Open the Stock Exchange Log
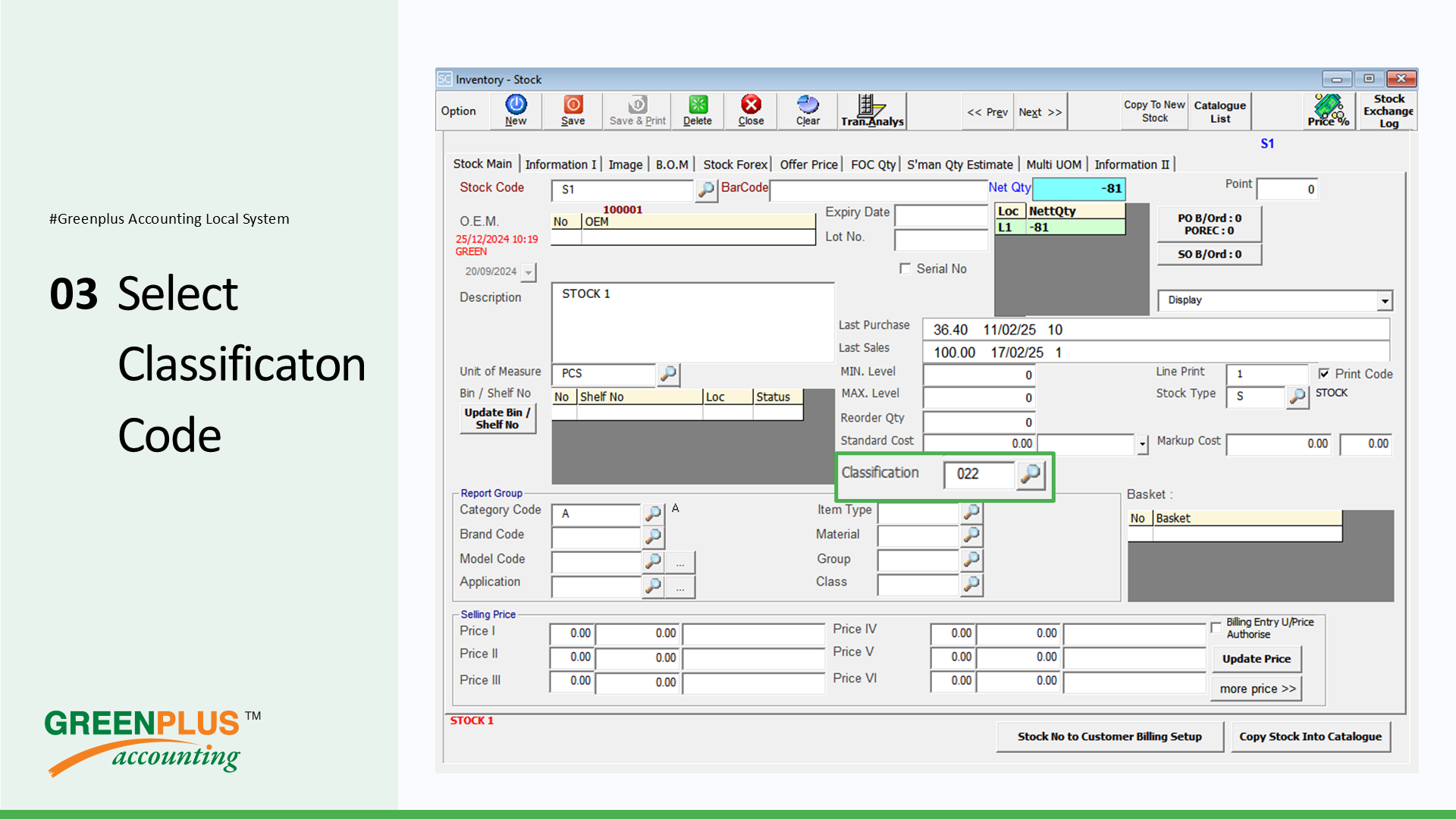The image size is (1456, 819). 1388,111
